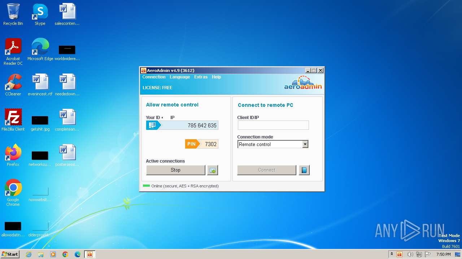Open the Connection menu

154,77
